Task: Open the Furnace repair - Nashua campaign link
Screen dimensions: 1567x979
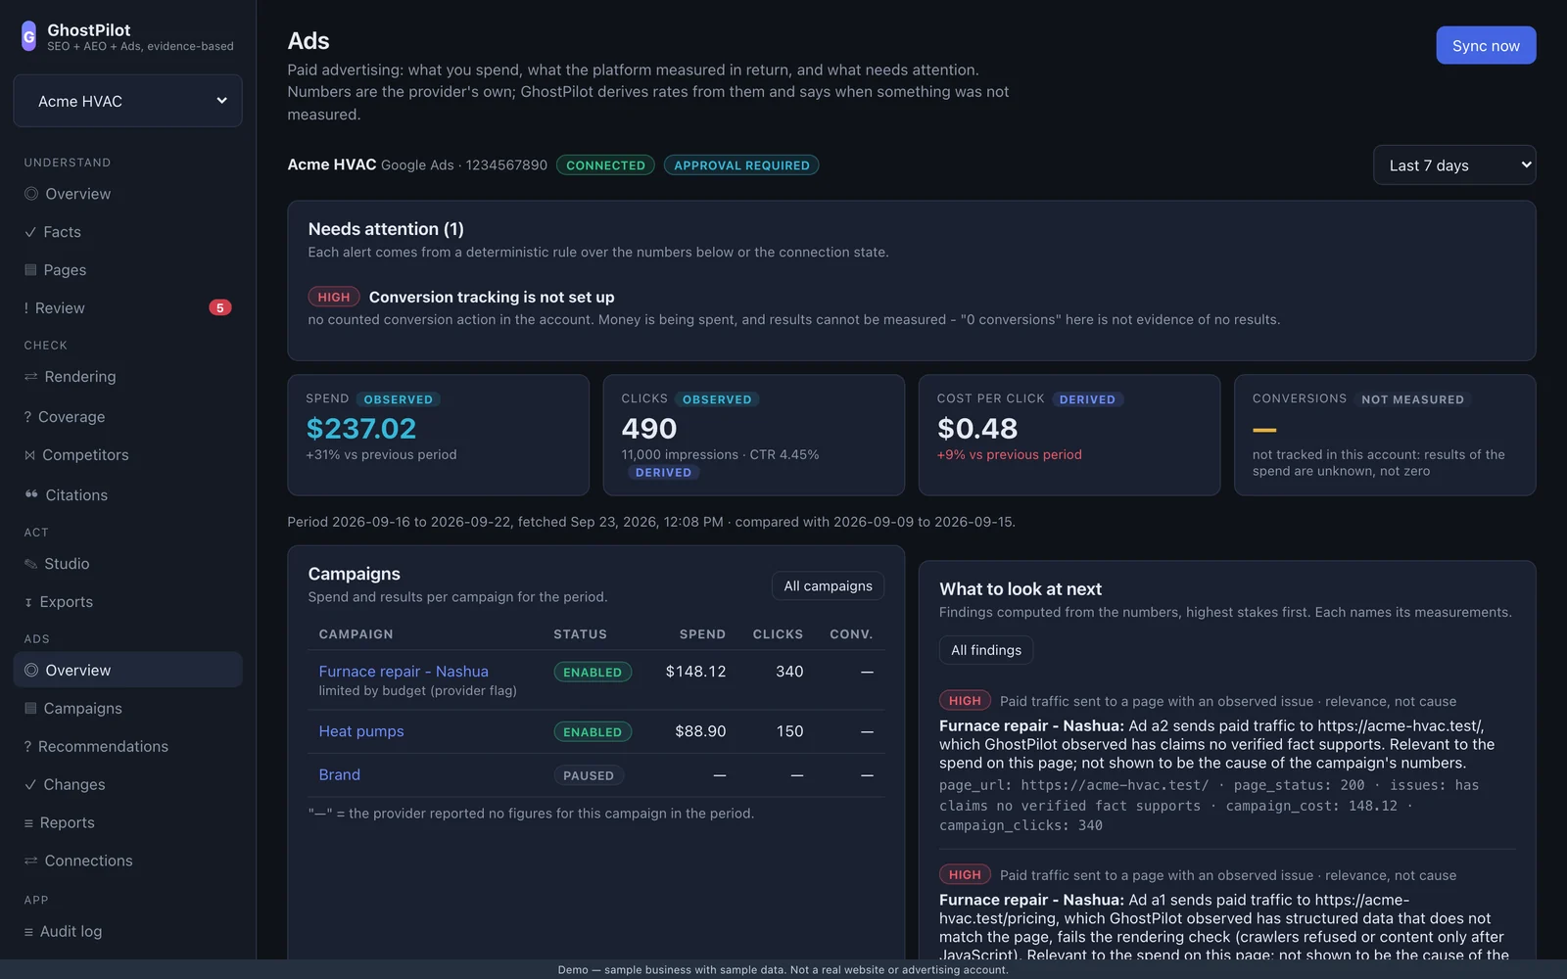Action: pyautogui.click(x=404, y=672)
